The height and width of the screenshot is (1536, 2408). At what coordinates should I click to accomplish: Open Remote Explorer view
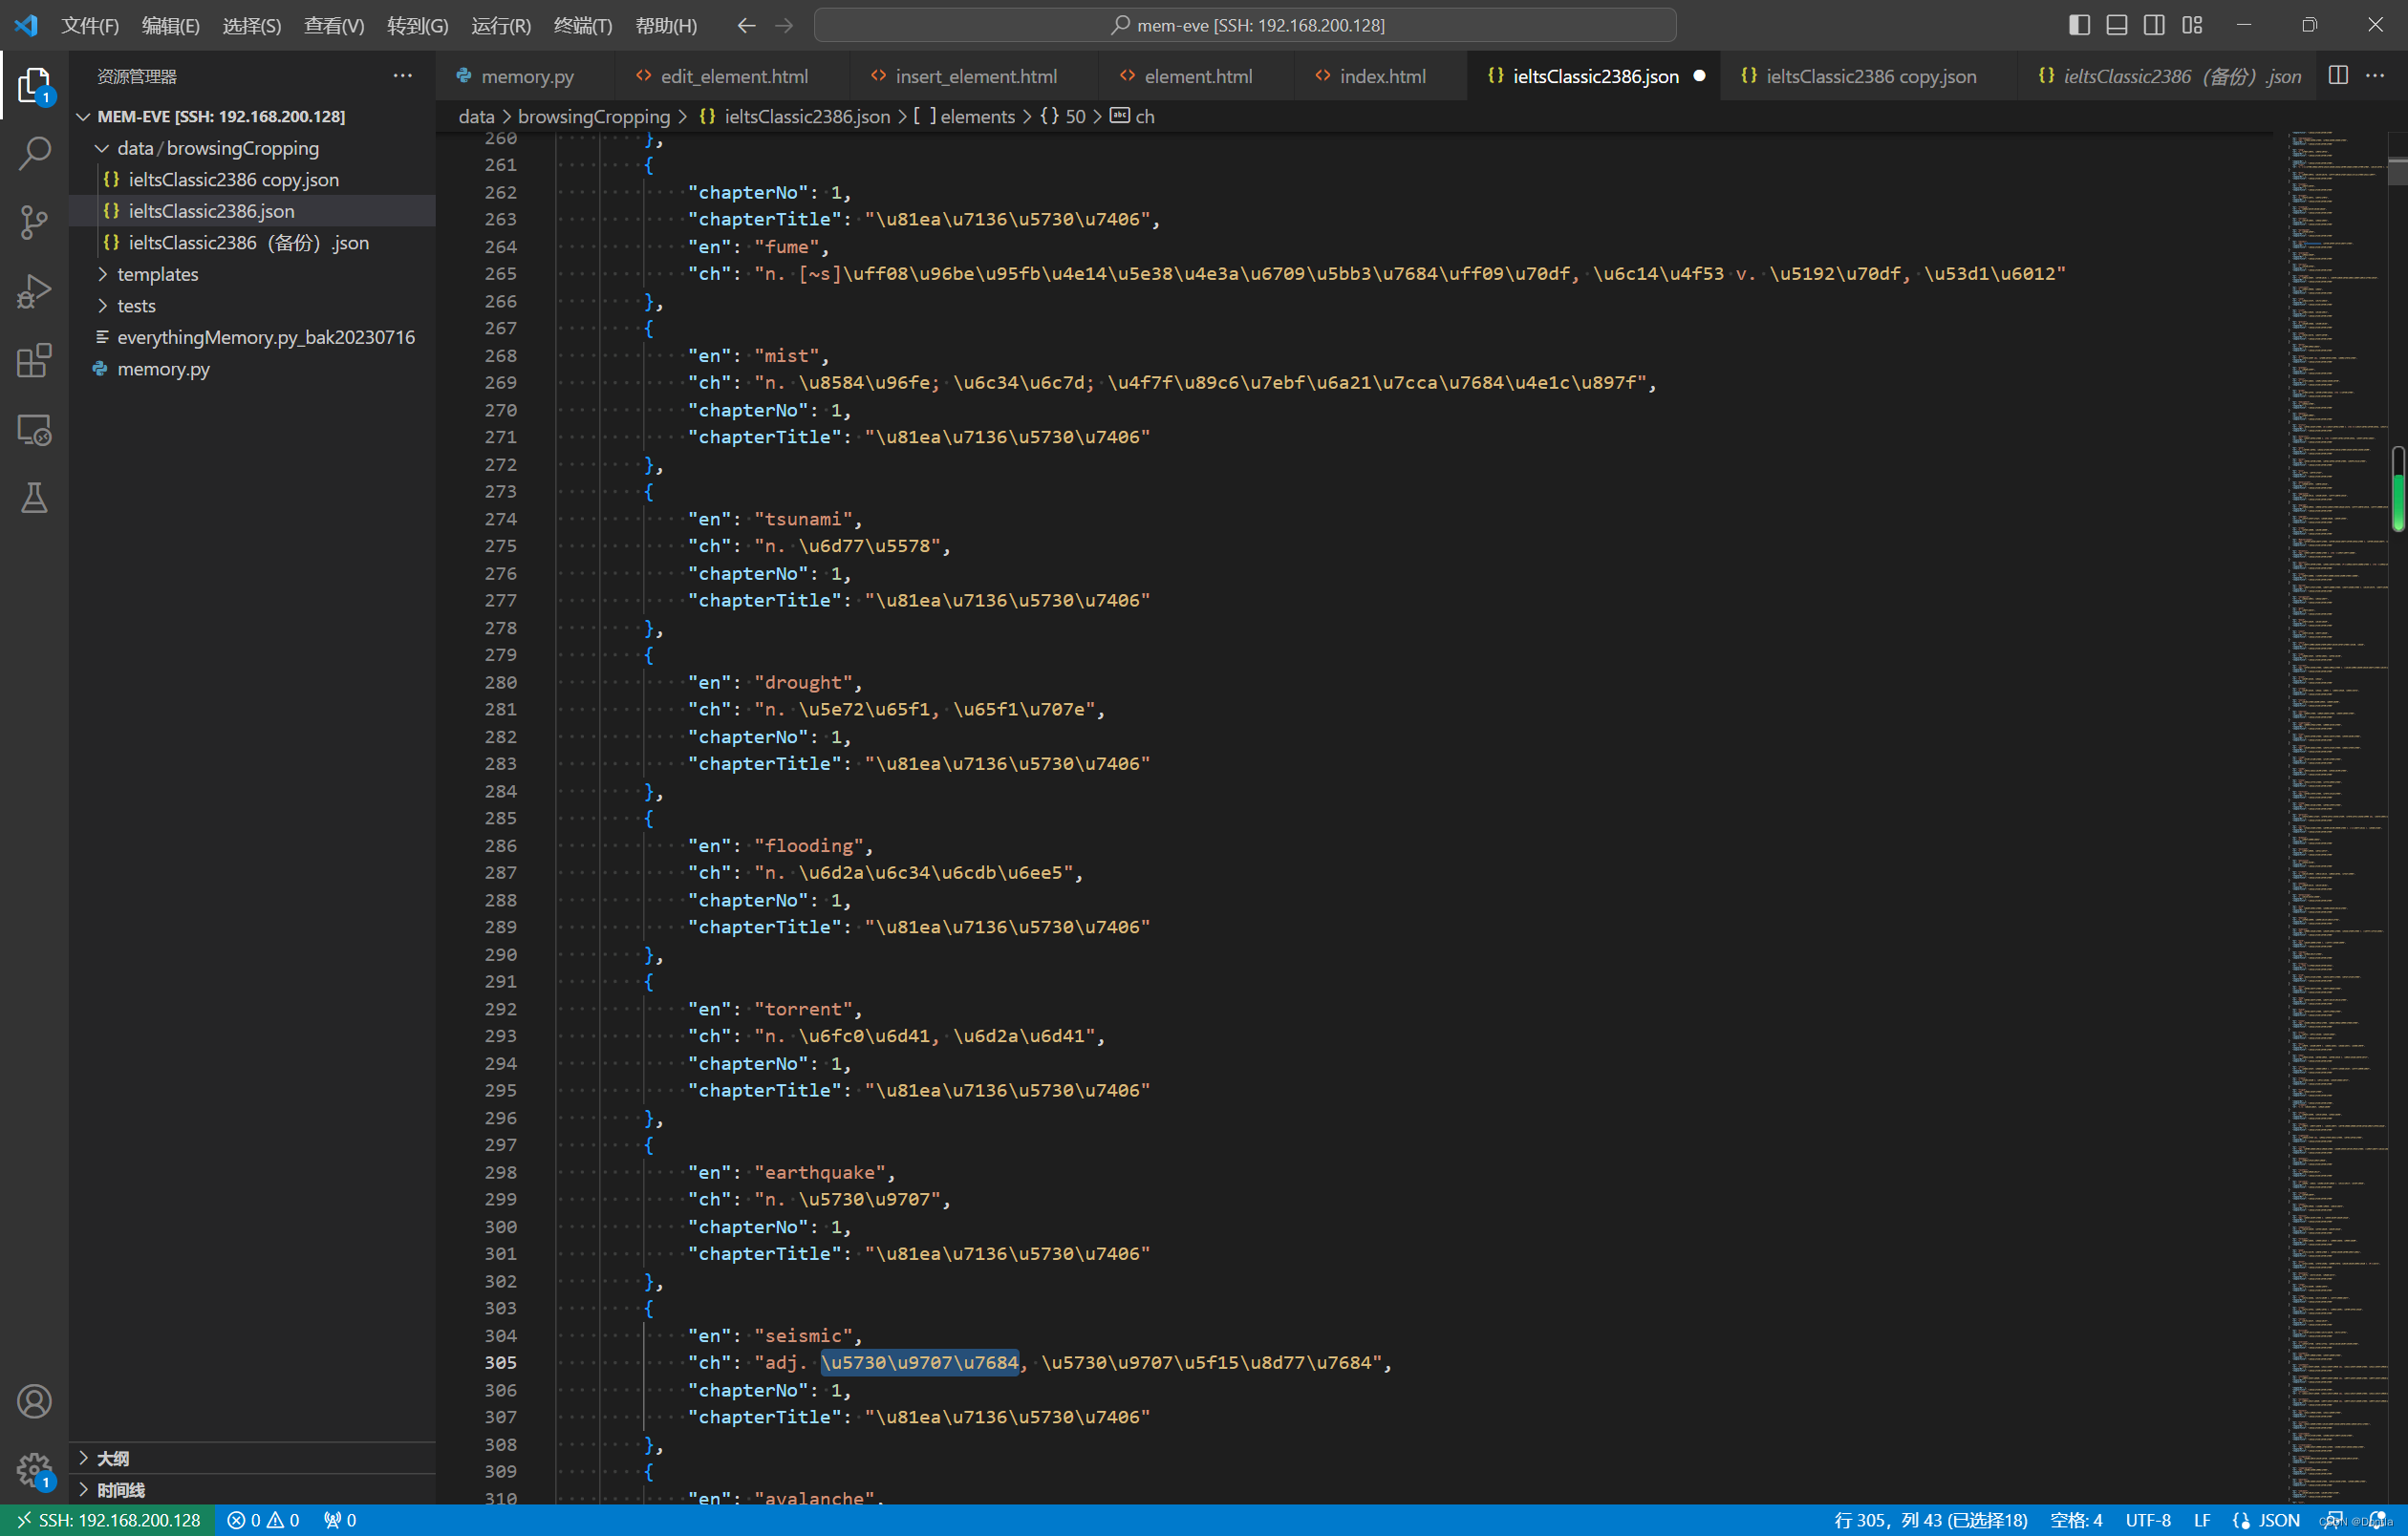coord(34,429)
